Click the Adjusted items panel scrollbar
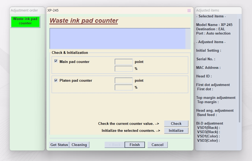 pyautogui.click(x=239, y=70)
